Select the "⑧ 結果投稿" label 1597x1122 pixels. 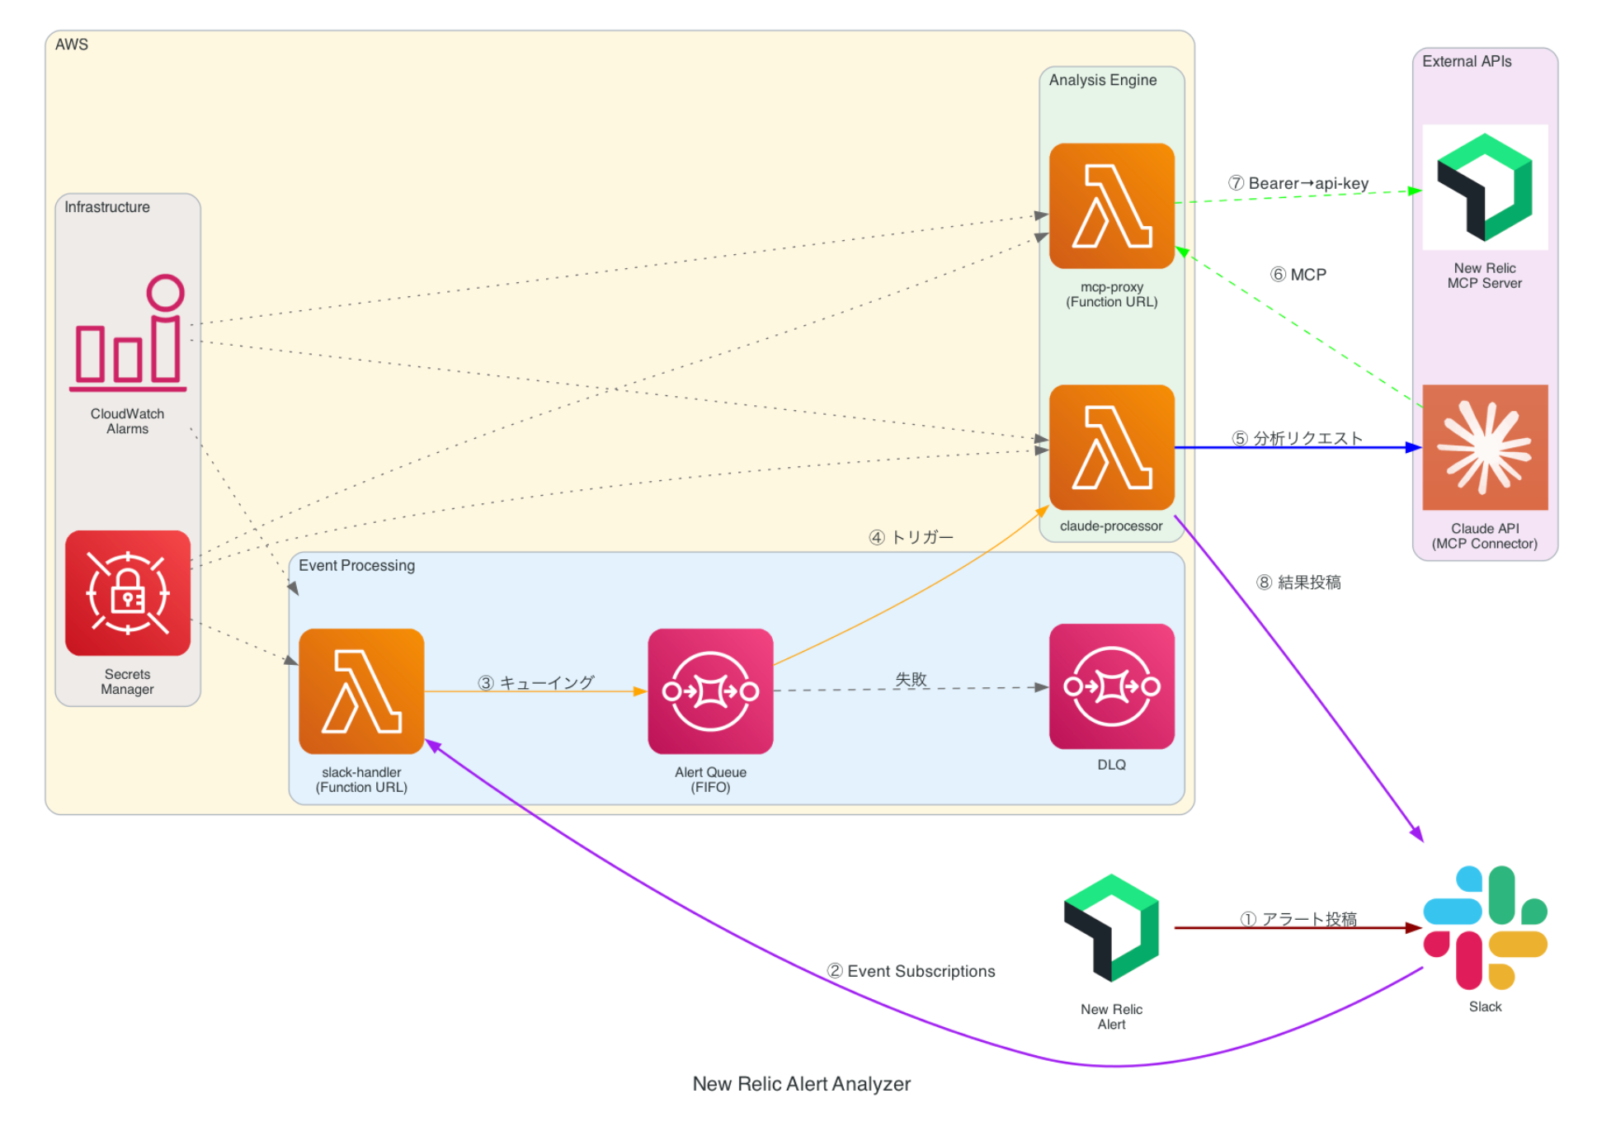(1298, 582)
